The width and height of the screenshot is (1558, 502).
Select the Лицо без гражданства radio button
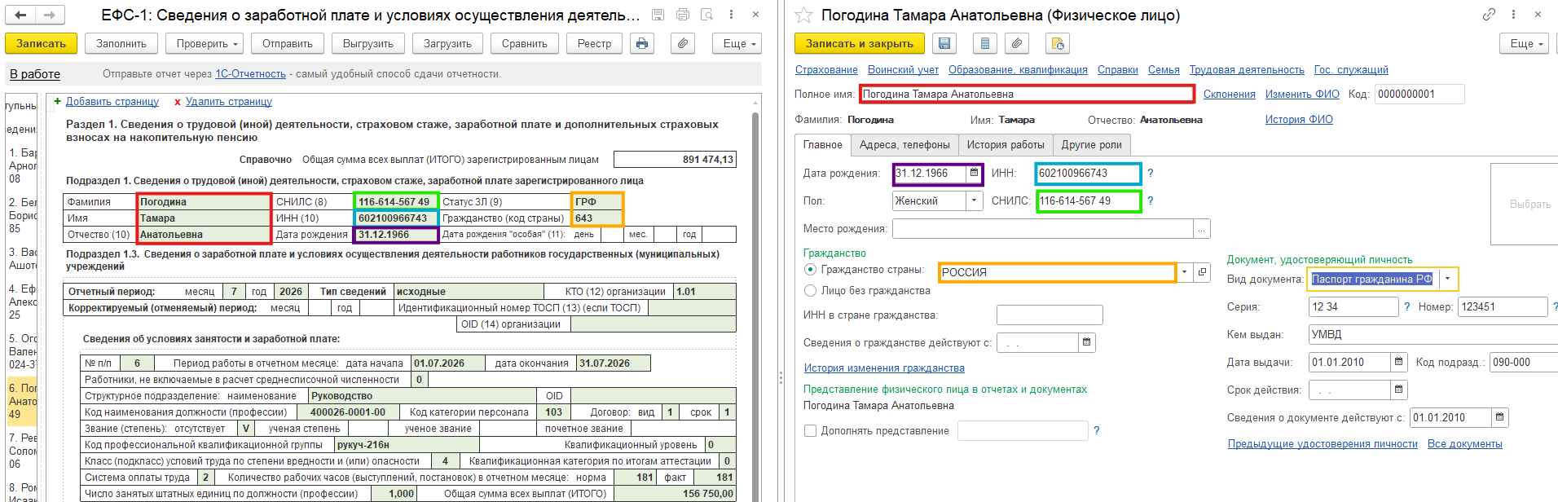(810, 291)
